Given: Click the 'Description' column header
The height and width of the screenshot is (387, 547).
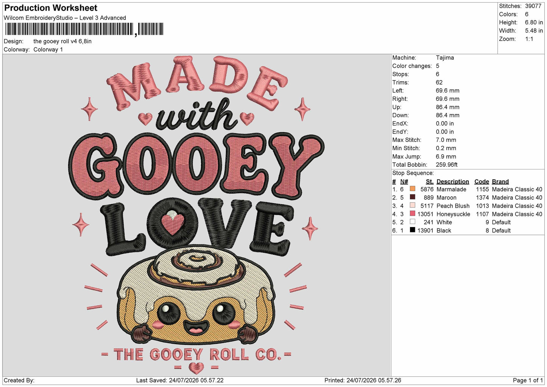Looking at the screenshot, I should (453, 182).
